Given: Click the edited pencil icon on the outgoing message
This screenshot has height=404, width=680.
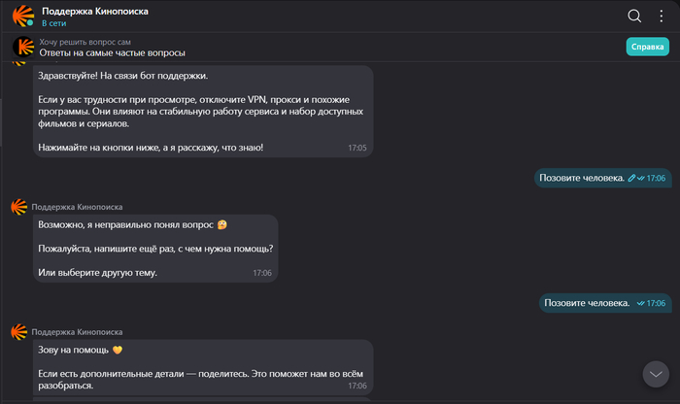Looking at the screenshot, I should [x=632, y=179].
